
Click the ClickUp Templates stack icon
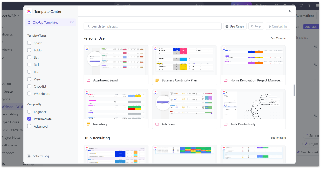(x=29, y=23)
